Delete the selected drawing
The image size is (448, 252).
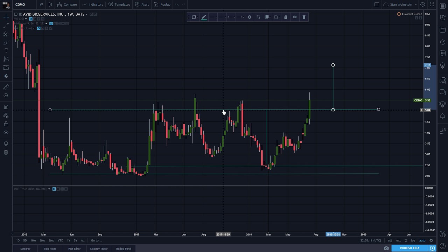pos(304,17)
